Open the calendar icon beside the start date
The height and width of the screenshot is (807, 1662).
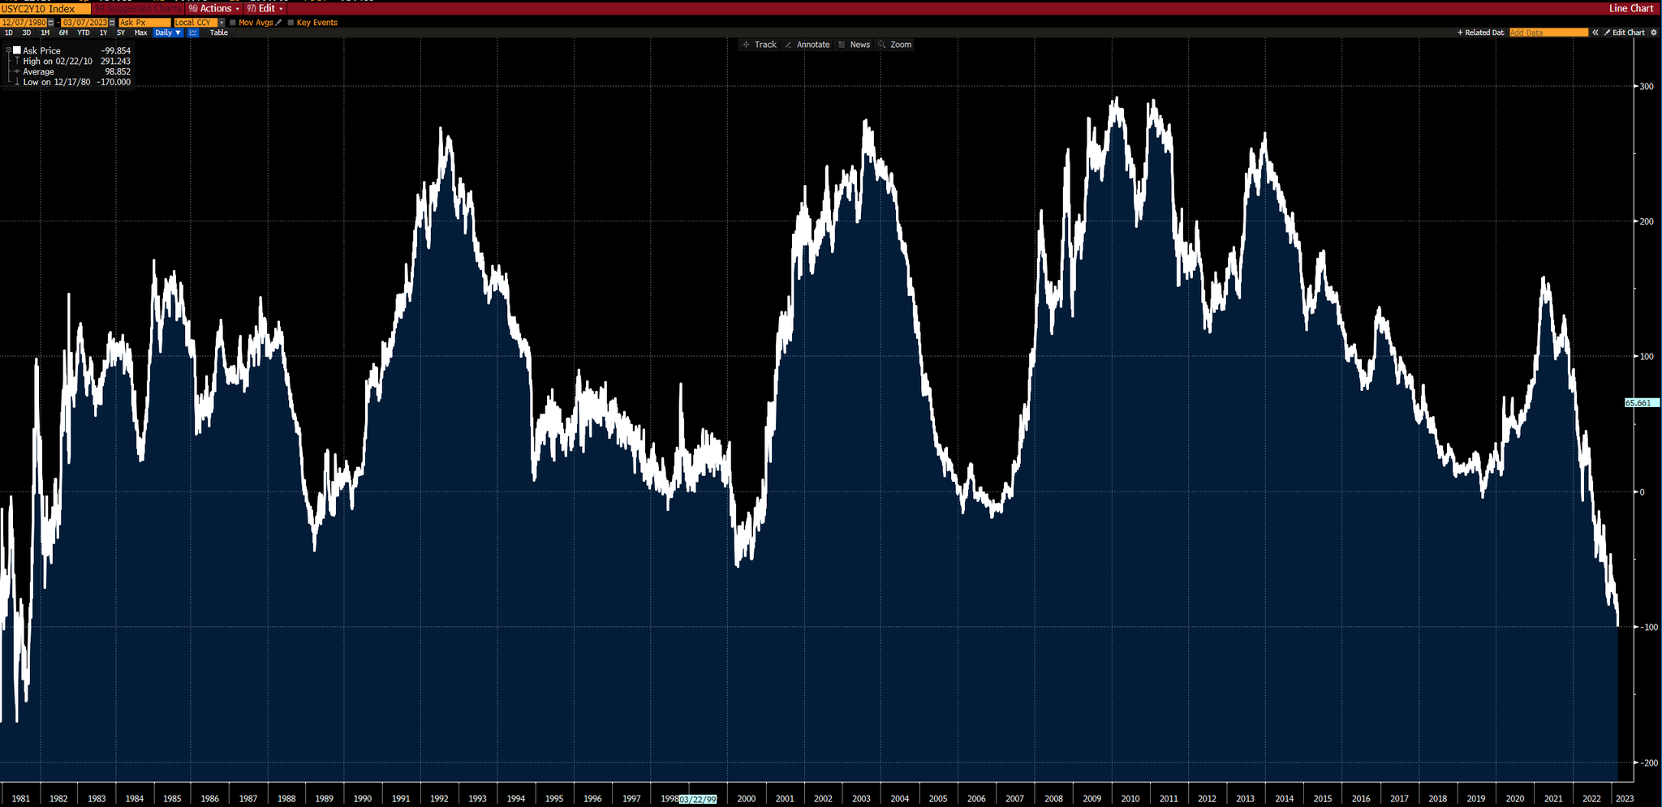[x=50, y=22]
